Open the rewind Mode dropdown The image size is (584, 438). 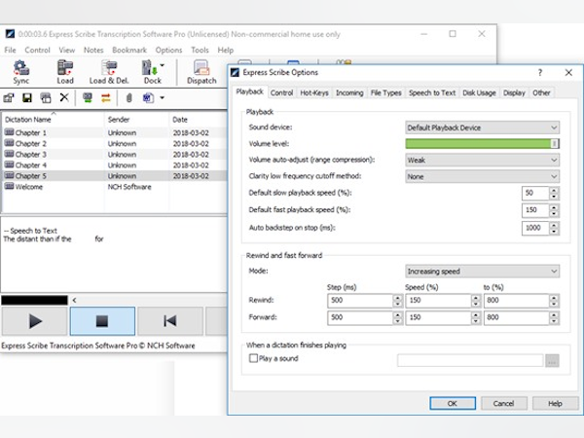click(482, 272)
